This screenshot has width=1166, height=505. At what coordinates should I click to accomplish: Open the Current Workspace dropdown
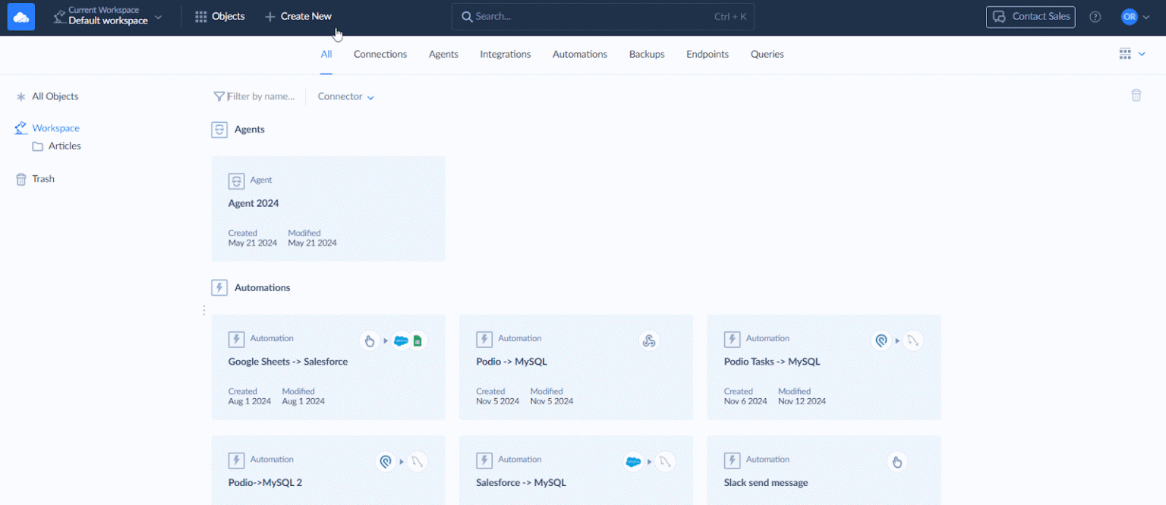tap(108, 17)
